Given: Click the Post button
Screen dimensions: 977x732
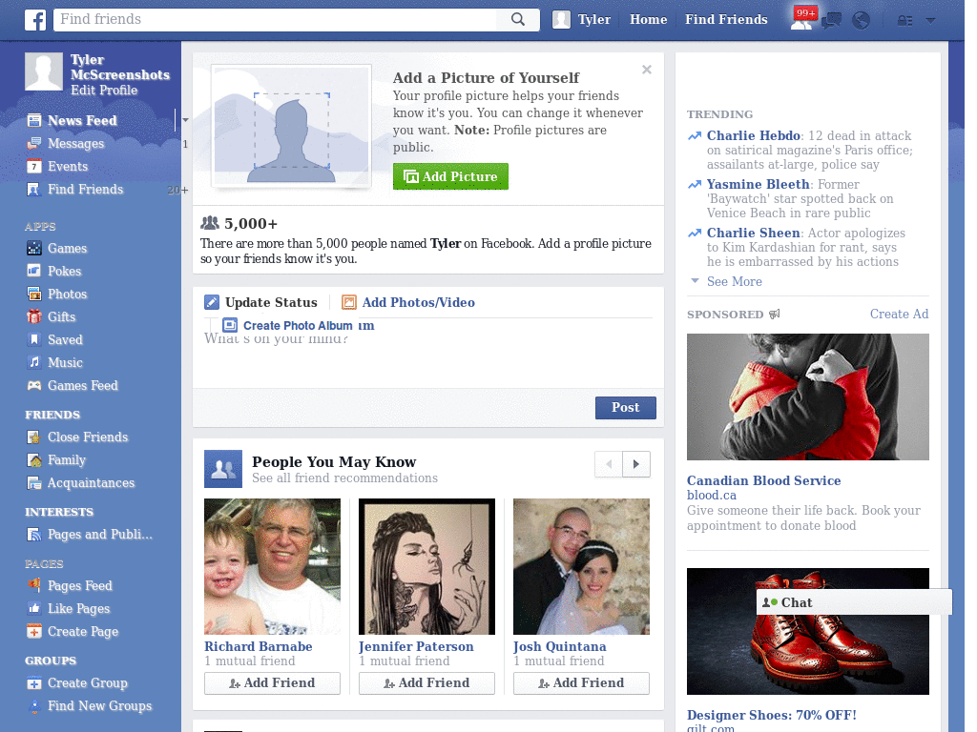Looking at the screenshot, I should pyautogui.click(x=626, y=408).
